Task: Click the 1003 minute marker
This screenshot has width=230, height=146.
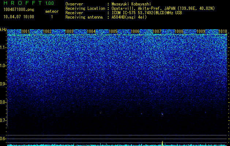Action: click(x=69, y=31)
